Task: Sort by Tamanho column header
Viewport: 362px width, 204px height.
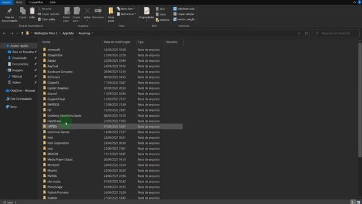Action: 174,42
